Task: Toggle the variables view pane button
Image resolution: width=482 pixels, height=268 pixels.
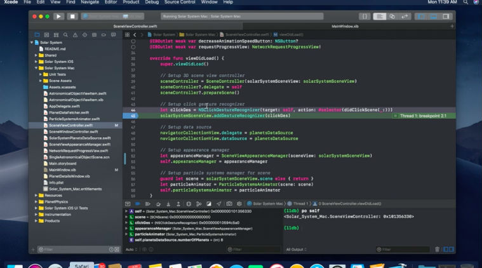Action: point(446,249)
